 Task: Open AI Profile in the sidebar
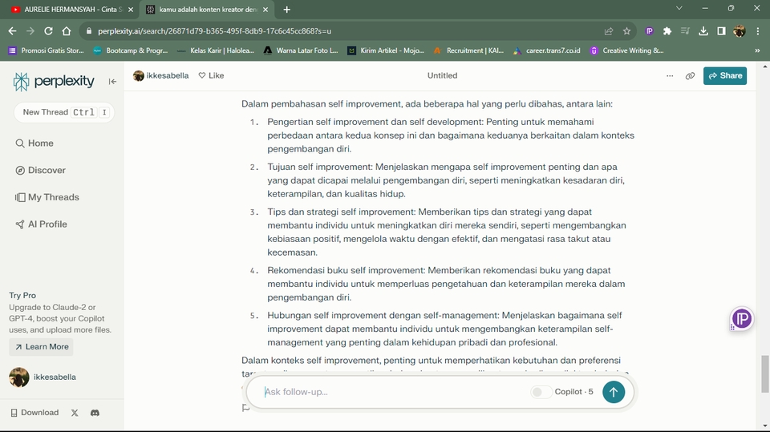click(x=41, y=224)
